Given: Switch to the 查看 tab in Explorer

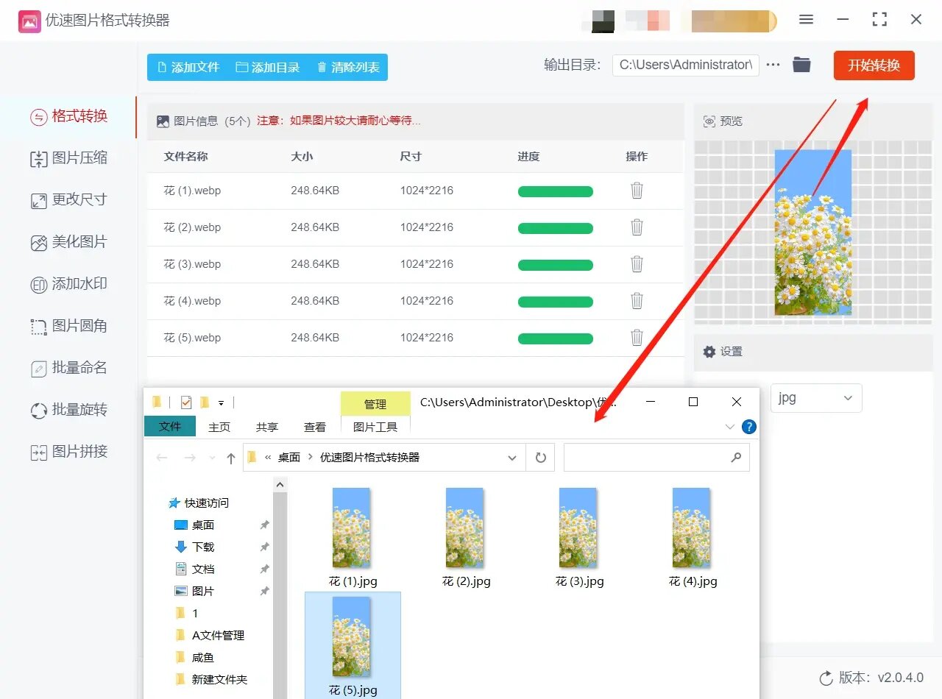Looking at the screenshot, I should click(314, 427).
